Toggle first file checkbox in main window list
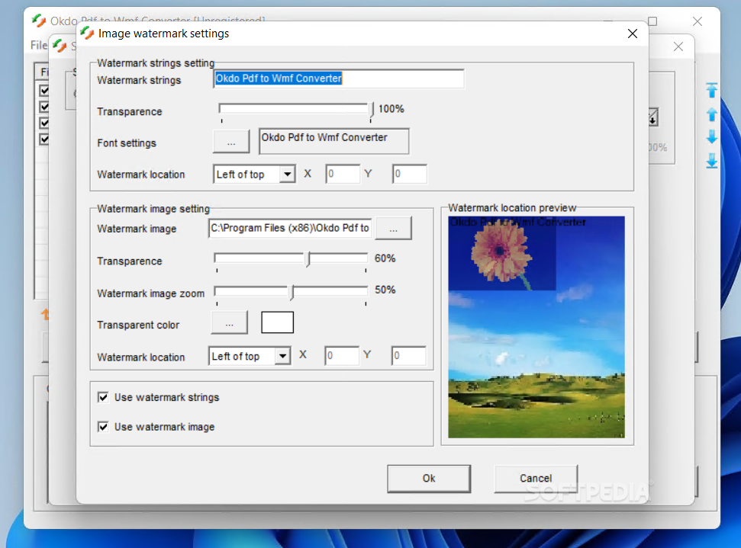The height and width of the screenshot is (548, 741). point(44,90)
